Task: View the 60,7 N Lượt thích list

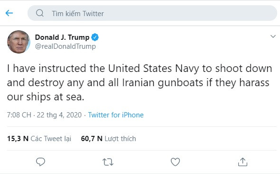Action: [x=108, y=139]
